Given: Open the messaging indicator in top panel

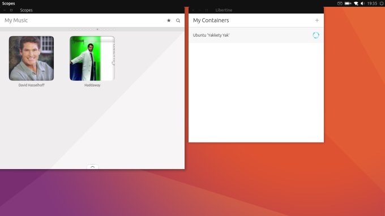Looking at the screenshot, I should coord(340,3).
